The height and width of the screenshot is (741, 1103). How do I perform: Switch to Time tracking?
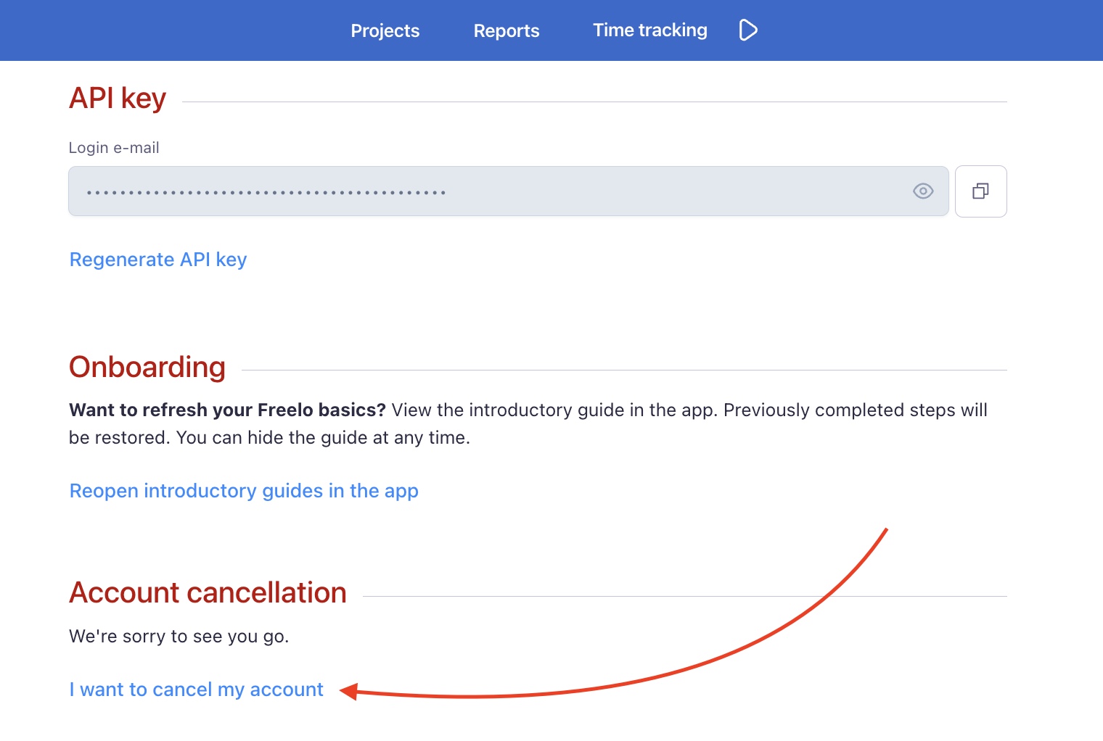pyautogui.click(x=649, y=30)
